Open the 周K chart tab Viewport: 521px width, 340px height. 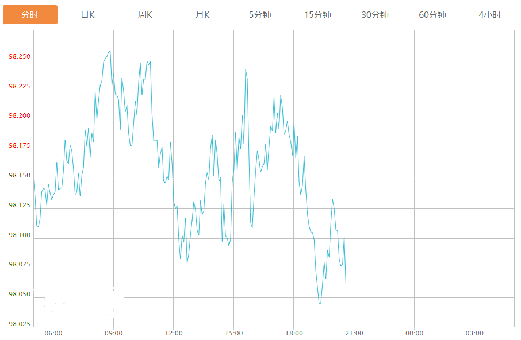point(145,14)
